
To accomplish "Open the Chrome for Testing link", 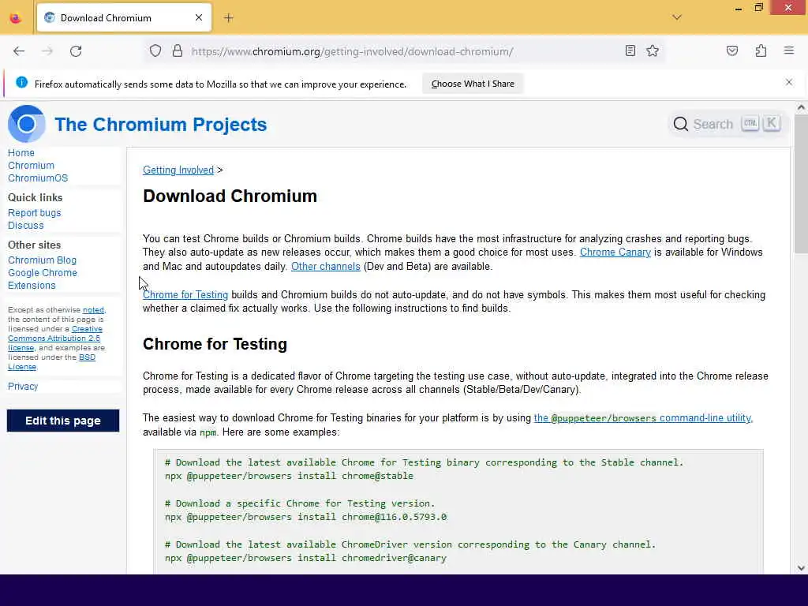I will click(x=185, y=295).
